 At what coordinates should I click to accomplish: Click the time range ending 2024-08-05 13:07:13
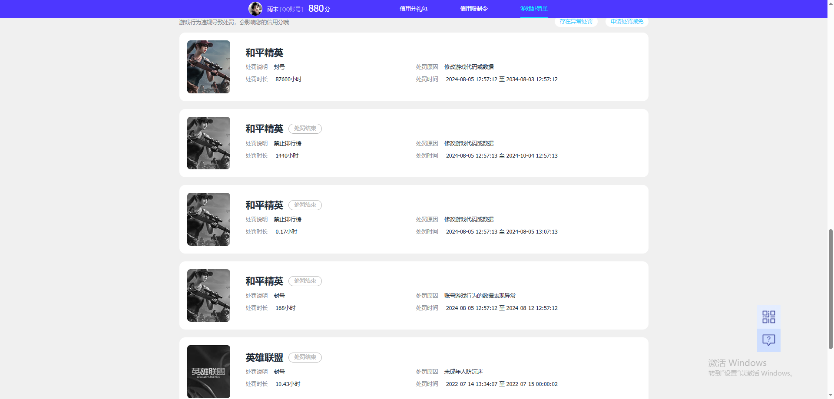point(502,232)
